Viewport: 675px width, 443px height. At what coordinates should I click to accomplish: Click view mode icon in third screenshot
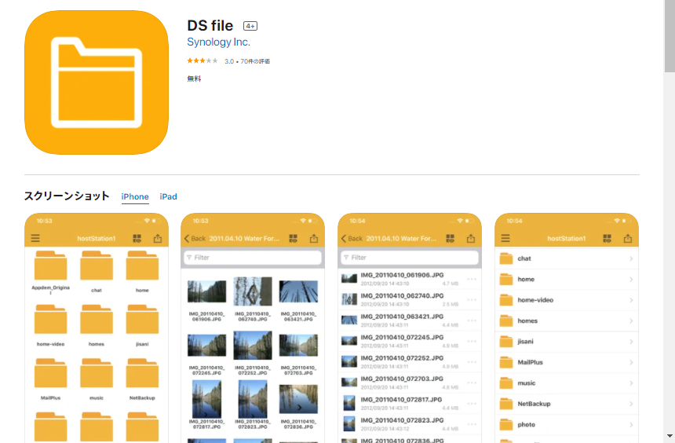(451, 238)
